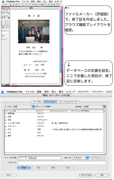The width and height of the screenshot is (114, 180).
Task: Click the Cut scissors toolbar icon
Action: click(20, 5)
